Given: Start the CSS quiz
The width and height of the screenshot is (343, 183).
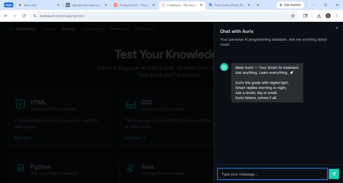Looking at the screenshot, I should click(135, 138).
